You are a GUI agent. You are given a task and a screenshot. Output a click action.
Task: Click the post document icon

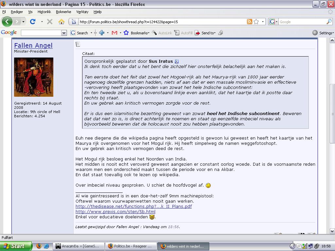78,44
